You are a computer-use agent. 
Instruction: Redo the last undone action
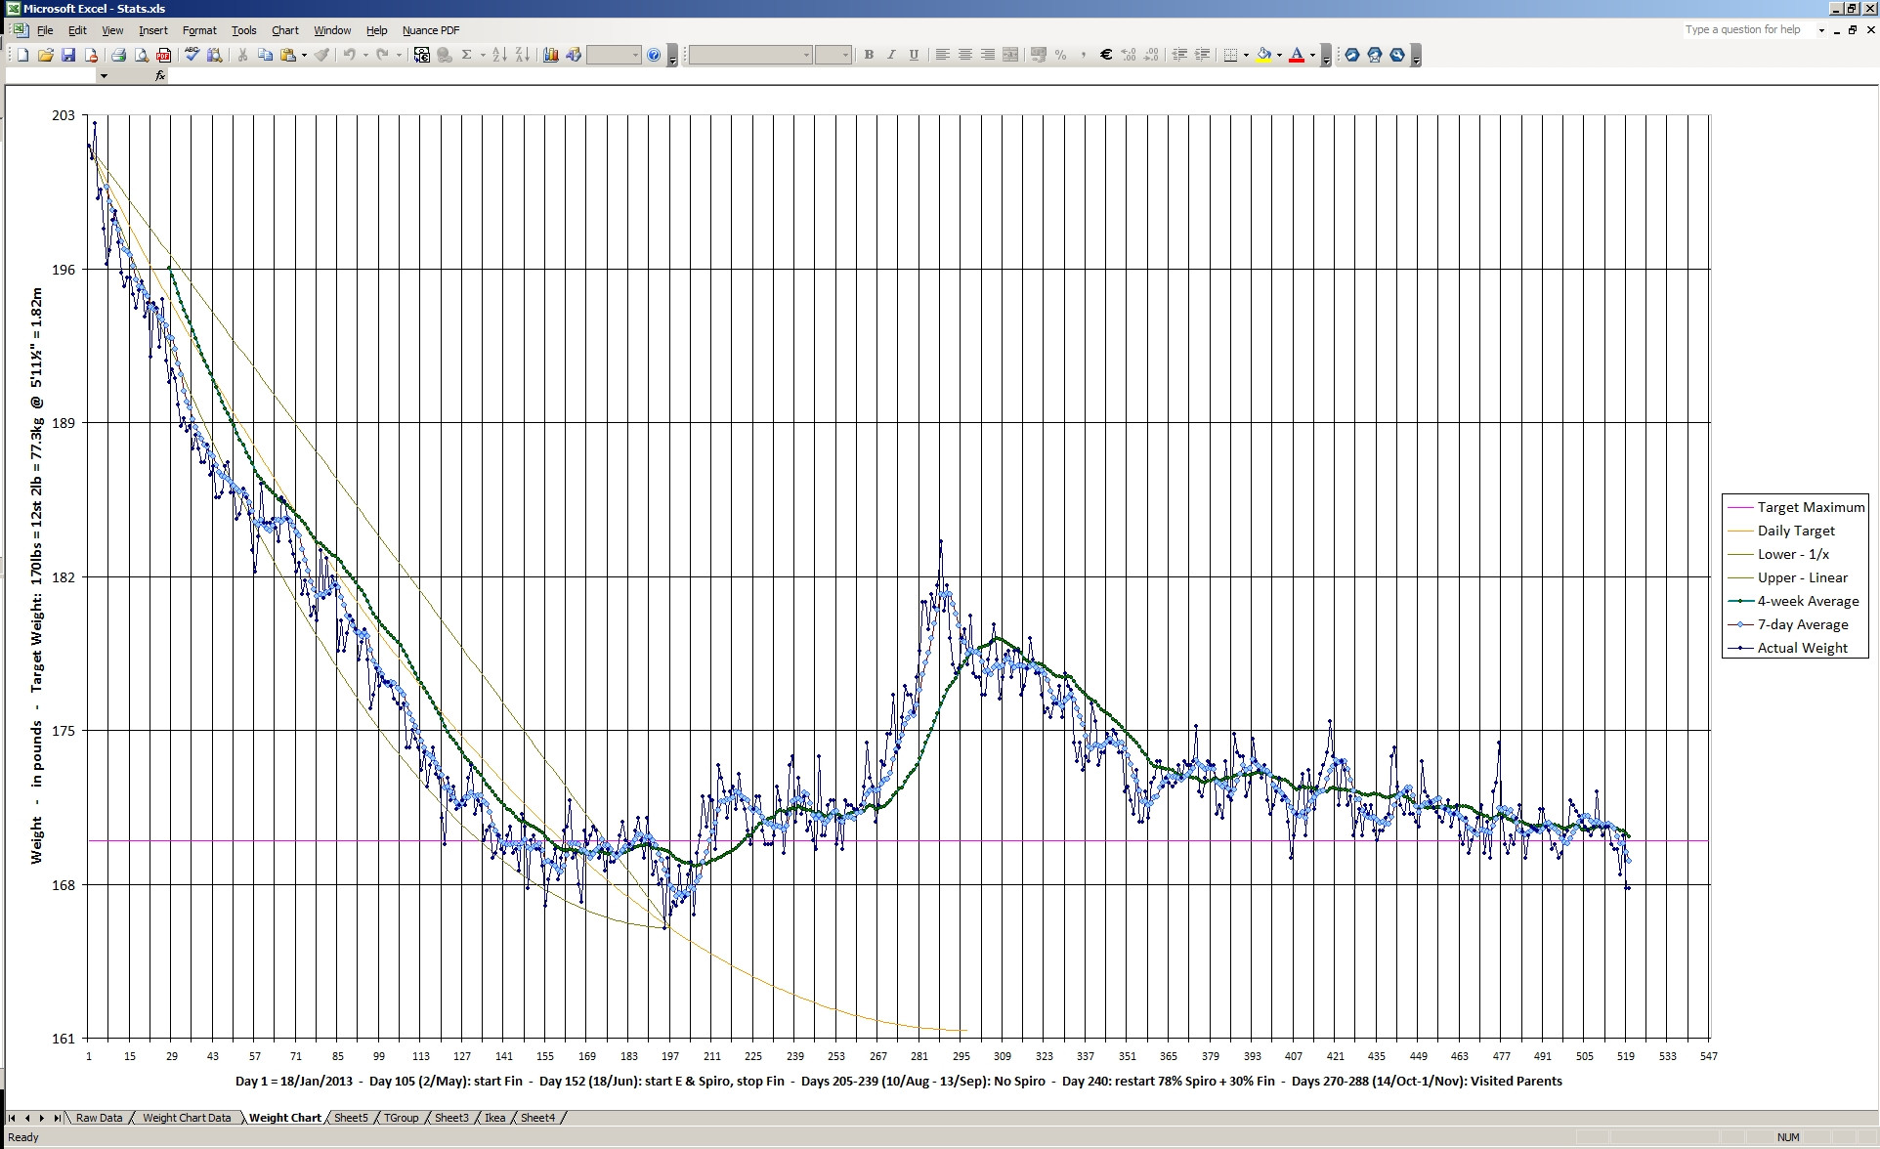coord(383,55)
